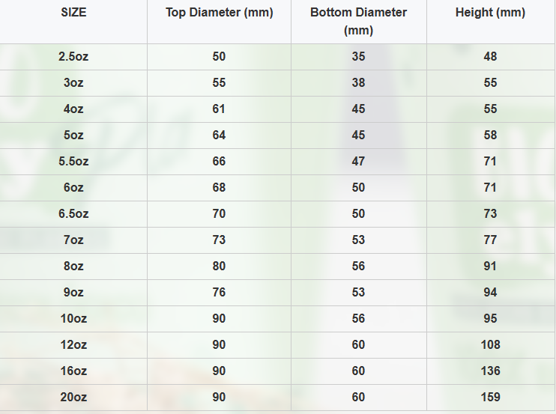Click height value 77 in 7oz row
Image resolution: width=556 pixels, height=414 pixels.
490,240
